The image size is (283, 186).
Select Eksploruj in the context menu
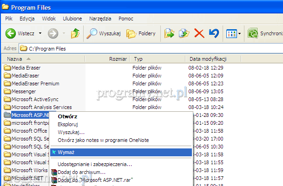pyautogui.click(x=68, y=124)
